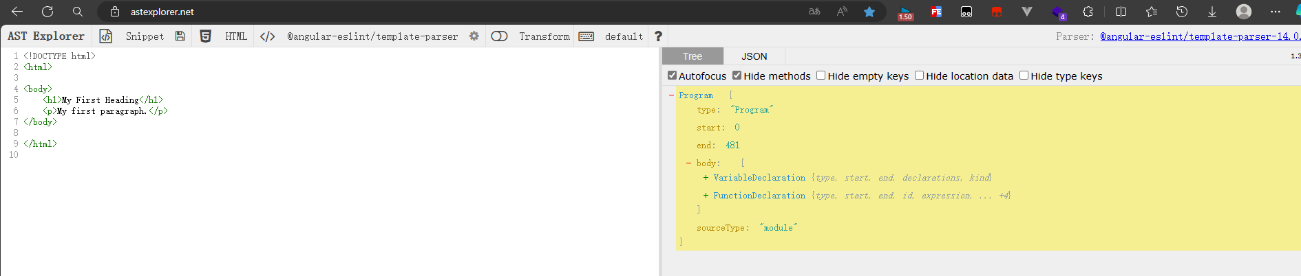Open the browser settings ellipsis menu

1276,12
